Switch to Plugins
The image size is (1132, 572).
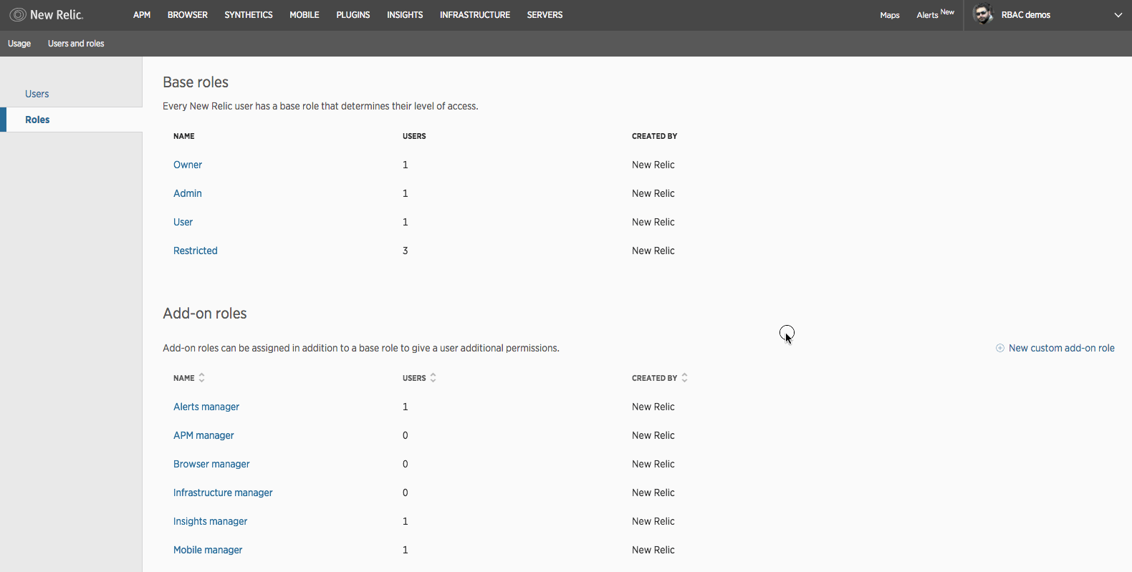pyautogui.click(x=353, y=15)
